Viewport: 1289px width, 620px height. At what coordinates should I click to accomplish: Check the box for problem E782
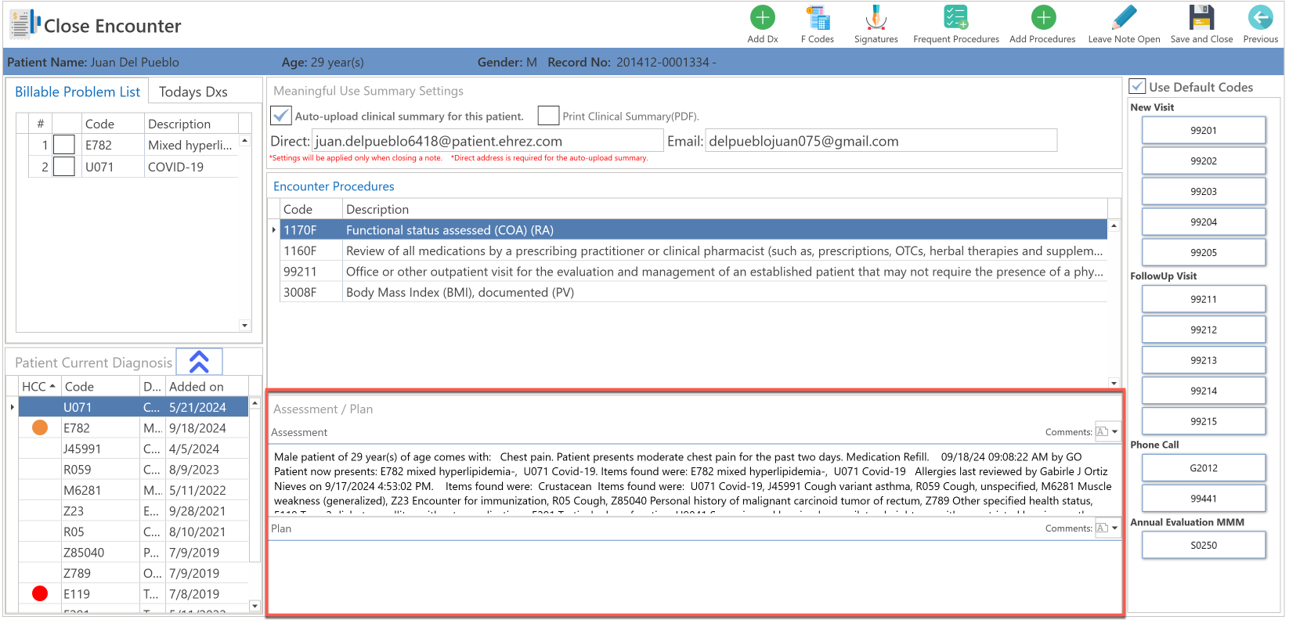coord(63,145)
